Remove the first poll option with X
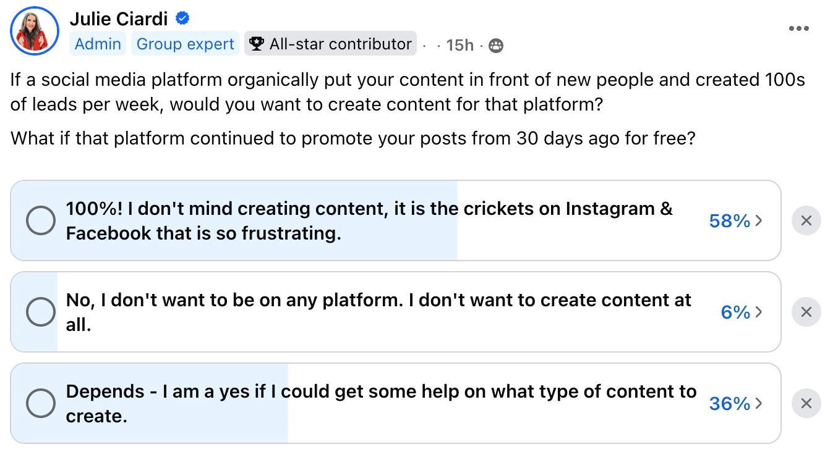Image resolution: width=825 pixels, height=452 pixels. pyautogui.click(x=806, y=221)
